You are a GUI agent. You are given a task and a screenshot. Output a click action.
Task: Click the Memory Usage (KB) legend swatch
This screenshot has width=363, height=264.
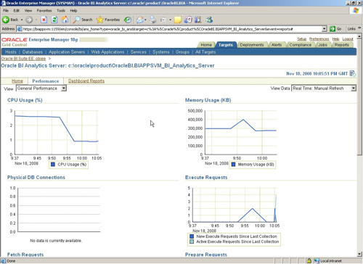click(233, 165)
